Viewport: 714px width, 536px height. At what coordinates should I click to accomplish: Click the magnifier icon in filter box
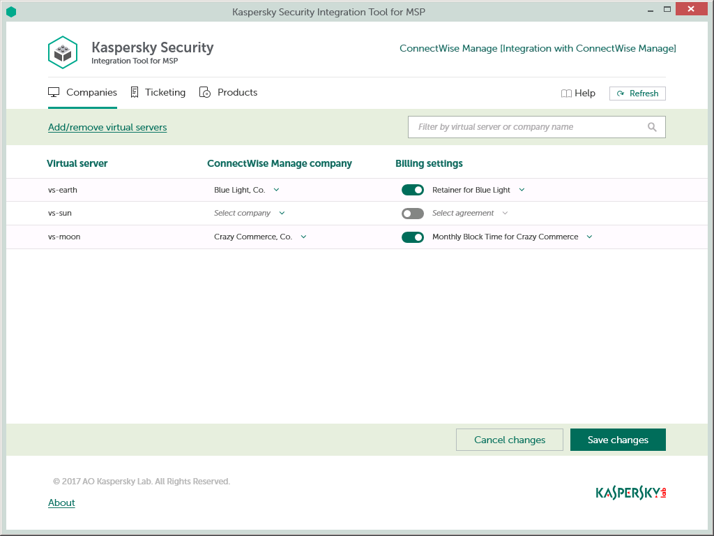tap(652, 127)
